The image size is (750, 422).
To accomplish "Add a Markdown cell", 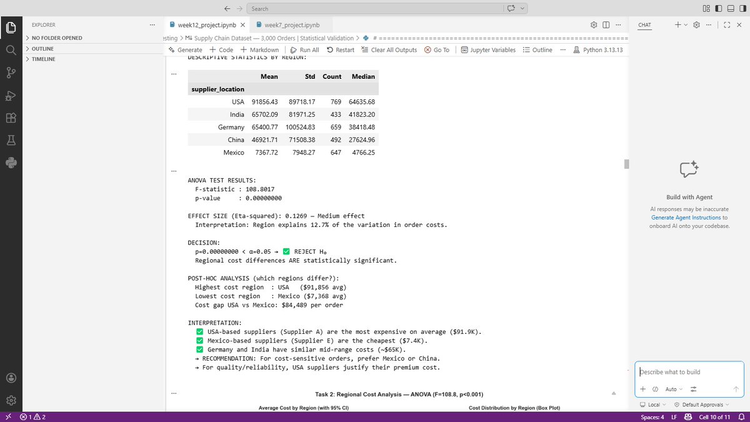I will (x=259, y=50).
